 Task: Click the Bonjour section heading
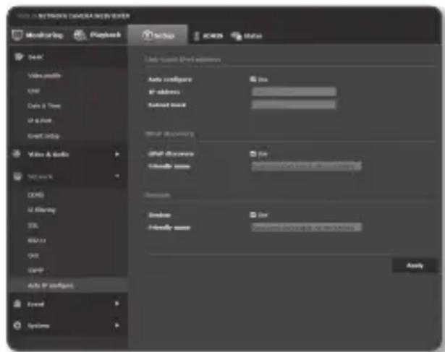pyautogui.click(x=158, y=195)
